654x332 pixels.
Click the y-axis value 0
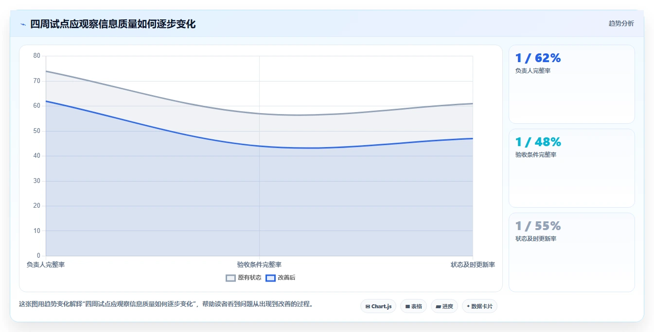click(x=39, y=256)
